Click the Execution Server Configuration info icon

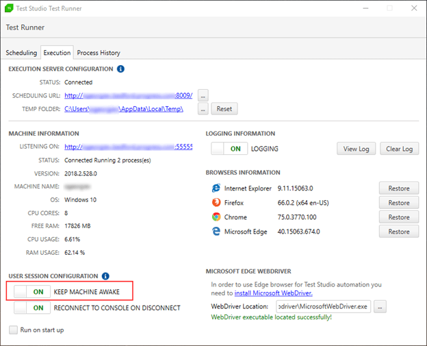120,69
